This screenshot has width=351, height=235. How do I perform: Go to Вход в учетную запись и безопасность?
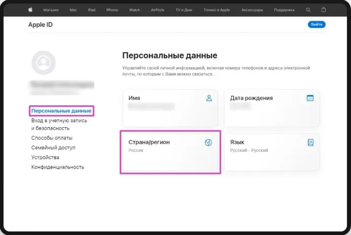59,124
